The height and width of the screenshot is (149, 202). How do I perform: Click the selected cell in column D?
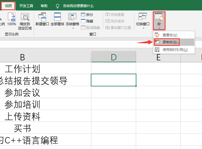[113, 80]
